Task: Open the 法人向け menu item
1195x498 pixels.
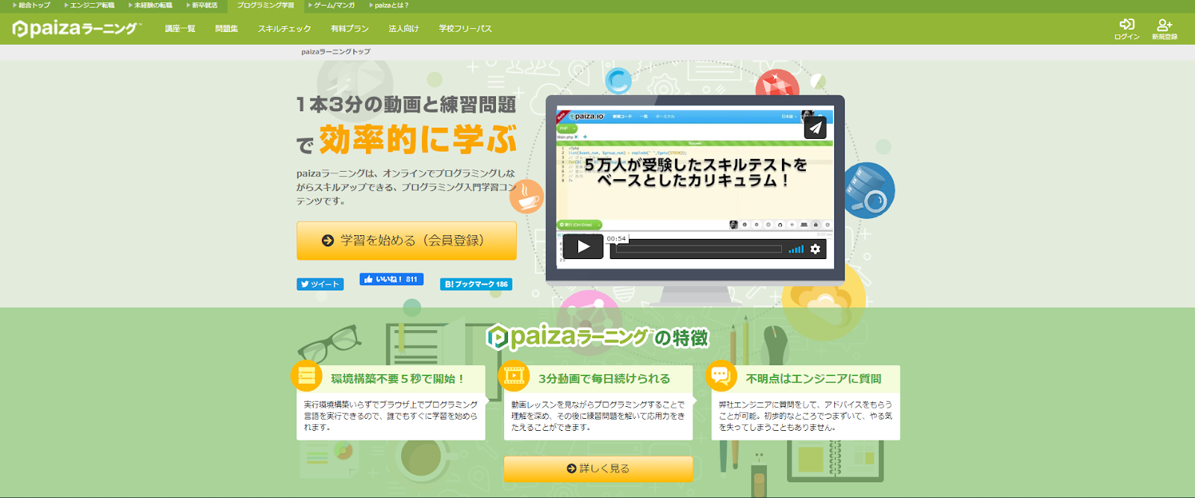Action: coord(403,29)
